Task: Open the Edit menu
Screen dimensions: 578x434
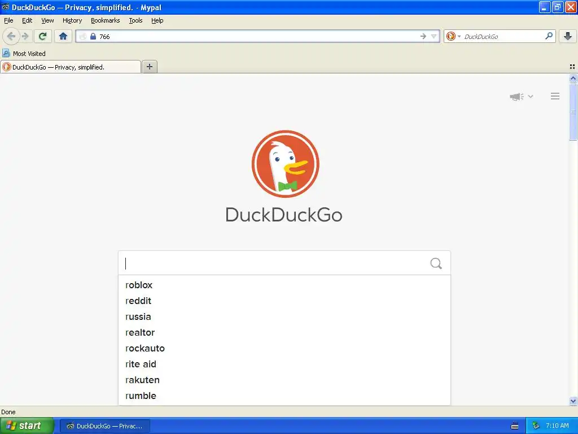Action: [27, 21]
